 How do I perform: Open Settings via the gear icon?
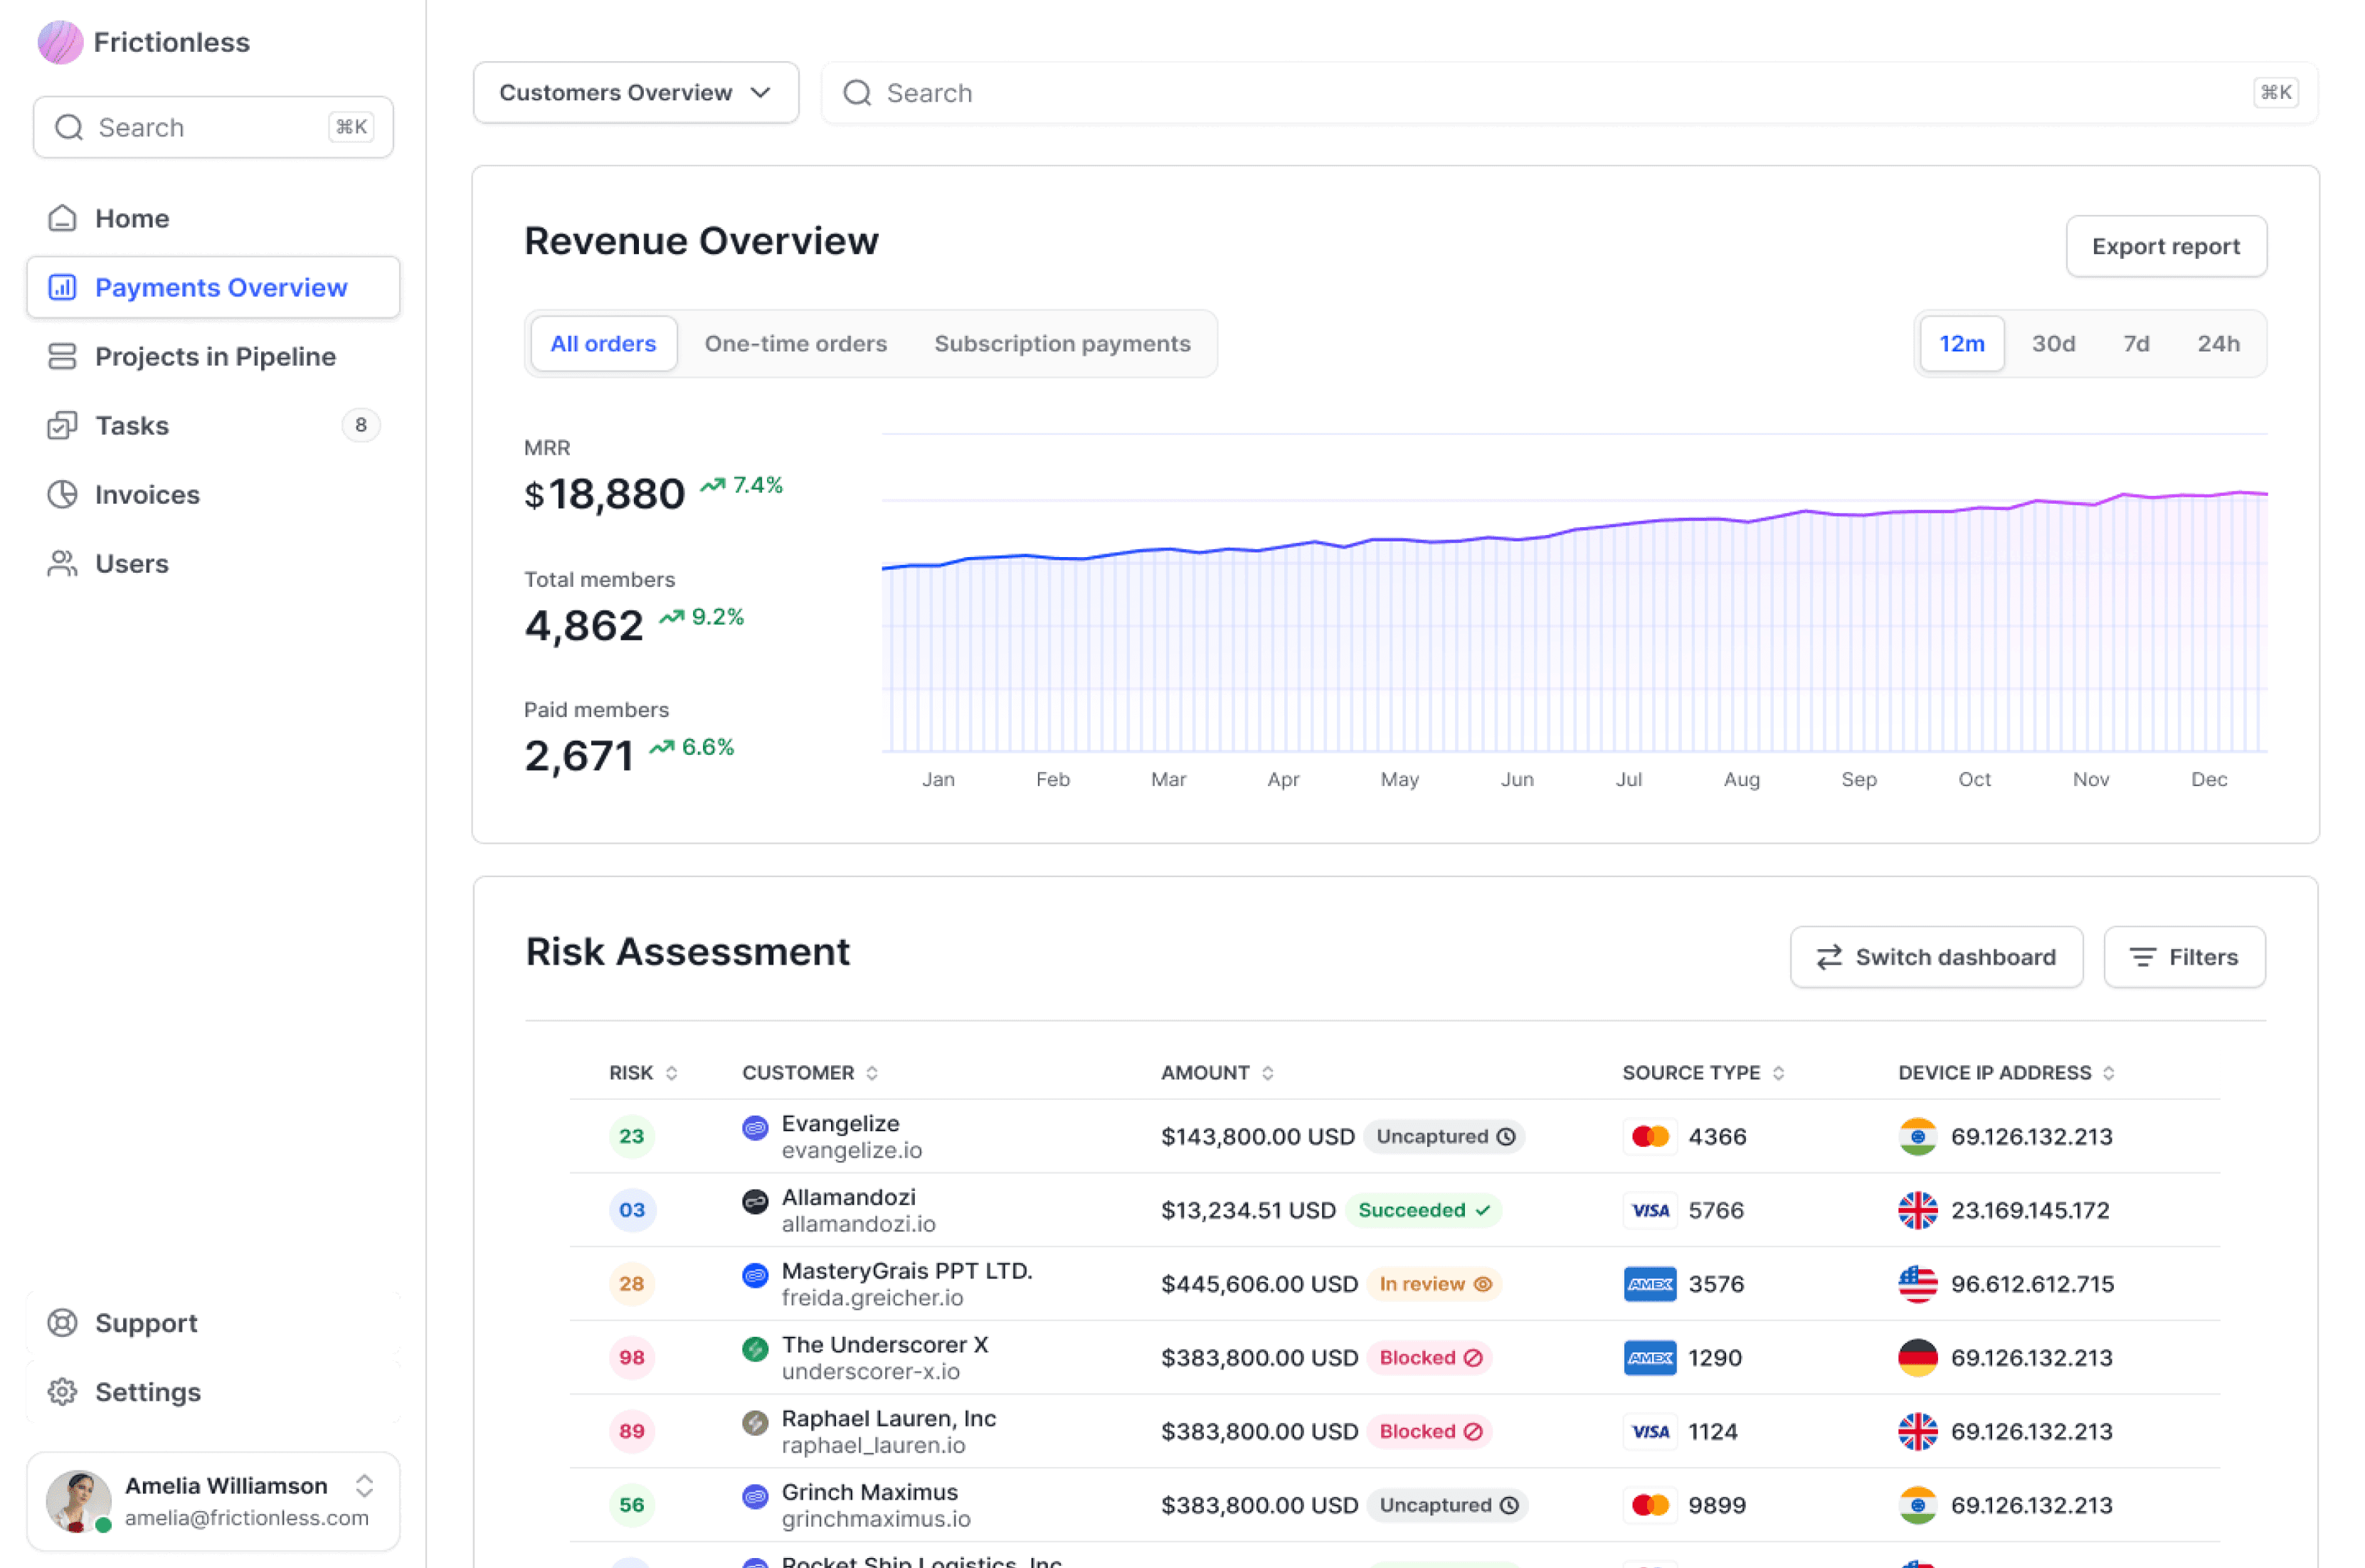click(x=62, y=1391)
